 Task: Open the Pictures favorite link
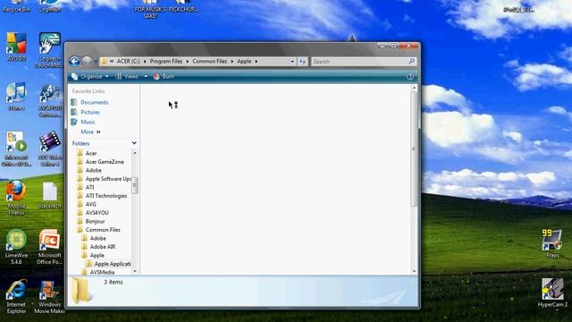90,112
